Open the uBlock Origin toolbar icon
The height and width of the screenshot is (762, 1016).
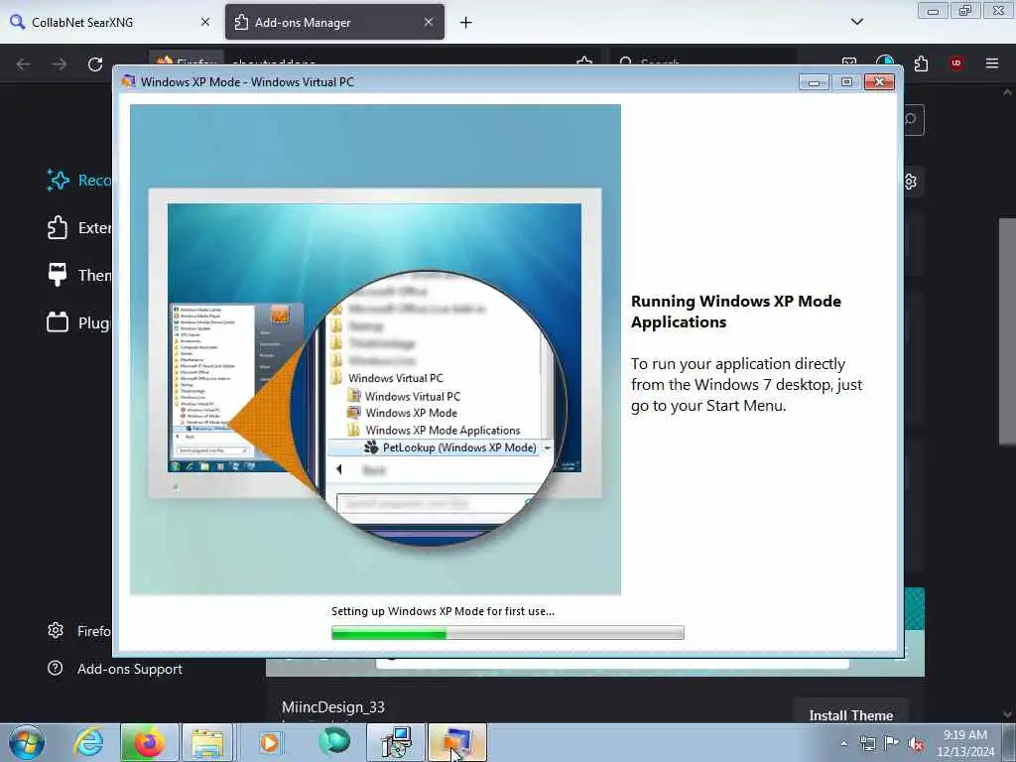(956, 63)
